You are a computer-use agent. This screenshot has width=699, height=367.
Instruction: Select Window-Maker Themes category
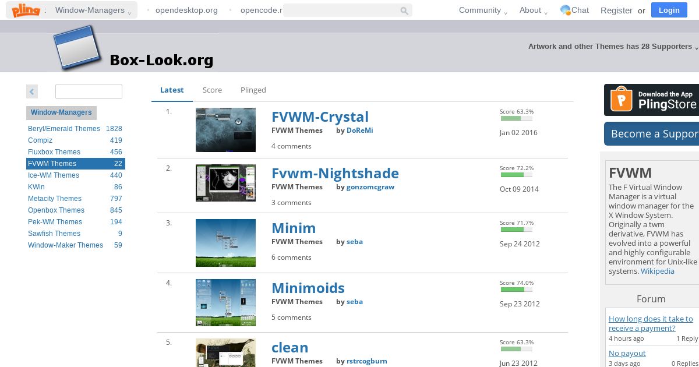[x=75, y=245]
